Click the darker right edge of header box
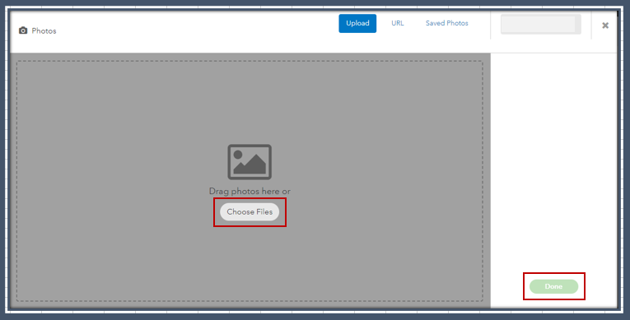630x320 pixels. coord(578,24)
